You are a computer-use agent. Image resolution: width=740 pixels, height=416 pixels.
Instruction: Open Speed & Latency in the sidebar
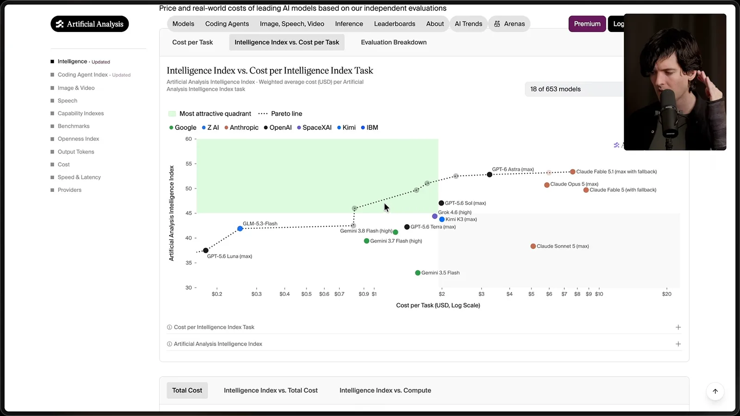click(79, 177)
